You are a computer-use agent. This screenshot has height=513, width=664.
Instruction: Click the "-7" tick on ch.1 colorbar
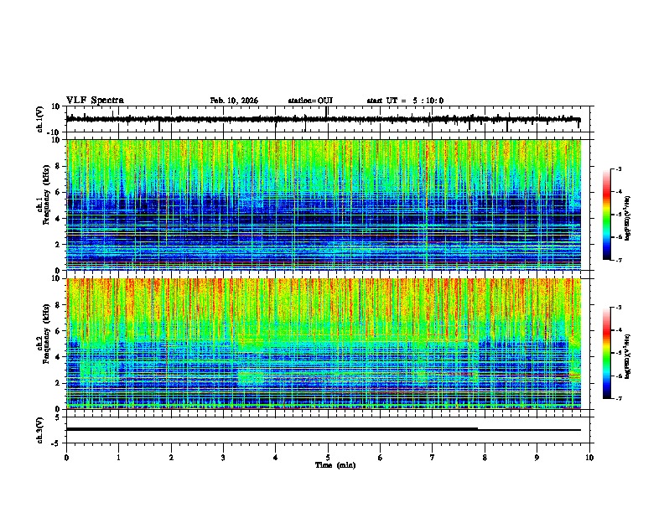(618, 260)
